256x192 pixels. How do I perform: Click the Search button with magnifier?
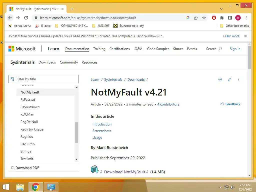pos(214,49)
